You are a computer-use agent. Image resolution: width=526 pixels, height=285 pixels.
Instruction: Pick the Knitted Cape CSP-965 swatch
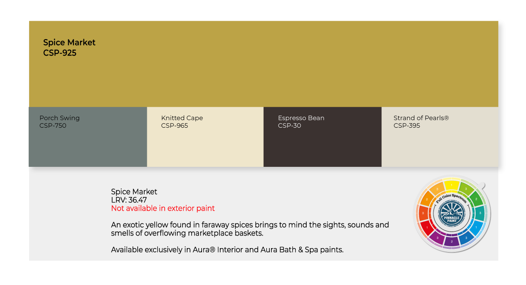205,137
